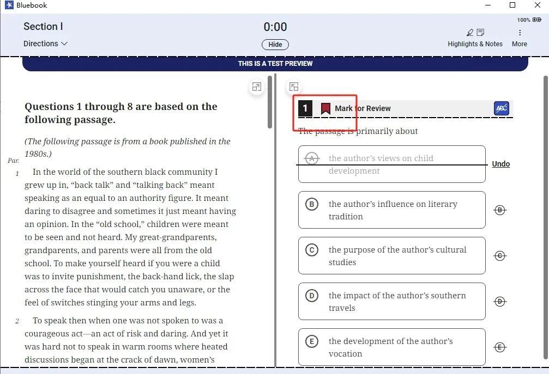The height and width of the screenshot is (374, 549).
Task: Maximize the Bluebook window
Action: 512,5
